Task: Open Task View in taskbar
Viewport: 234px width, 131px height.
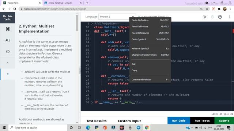Action: (79, 128)
